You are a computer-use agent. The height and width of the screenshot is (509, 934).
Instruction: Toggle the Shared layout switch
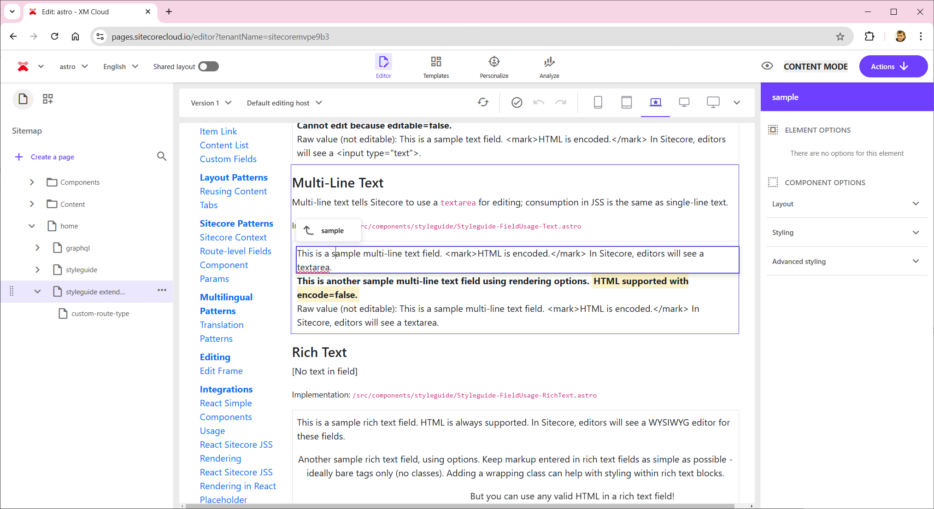[208, 67]
